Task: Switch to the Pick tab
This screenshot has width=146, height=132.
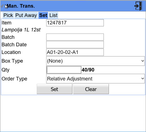Action: pyautogui.click(x=8, y=15)
